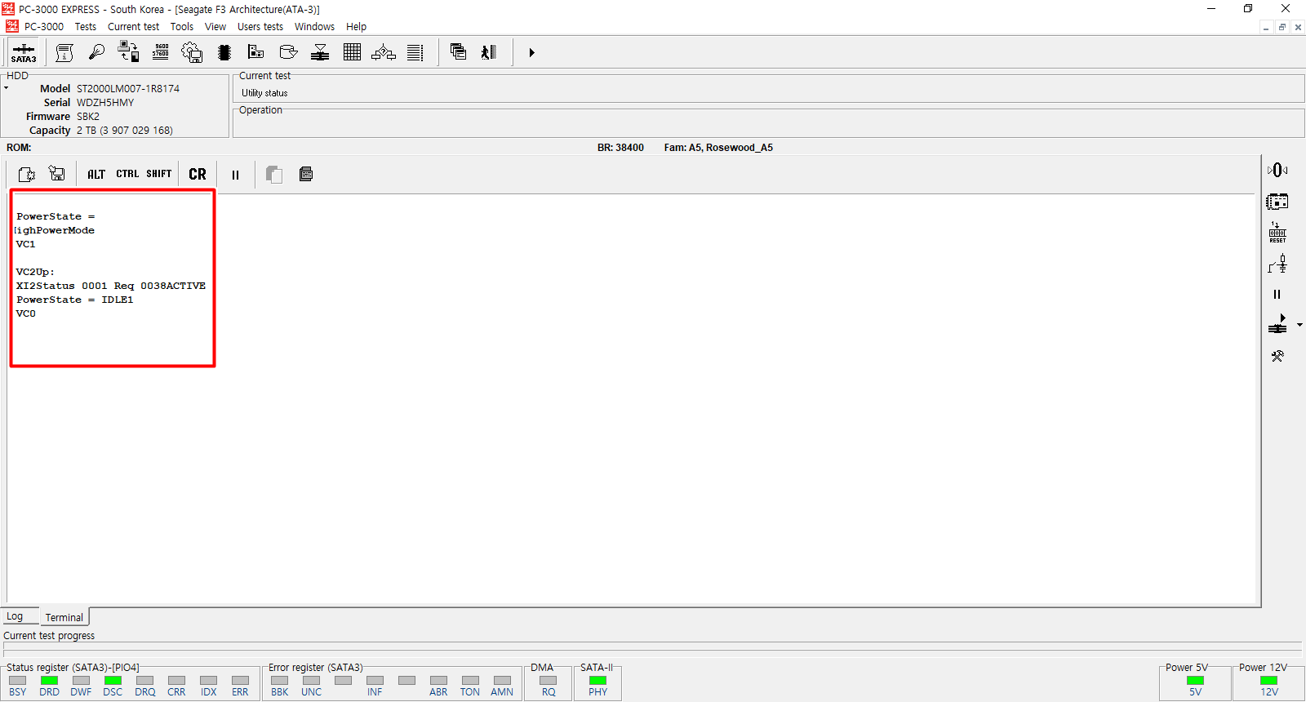This screenshot has height=702, width=1306.
Task: Open the View menu
Action: click(215, 27)
